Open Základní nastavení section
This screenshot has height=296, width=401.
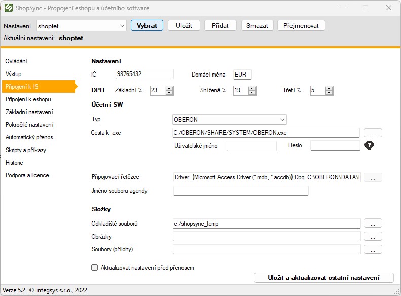(x=29, y=112)
